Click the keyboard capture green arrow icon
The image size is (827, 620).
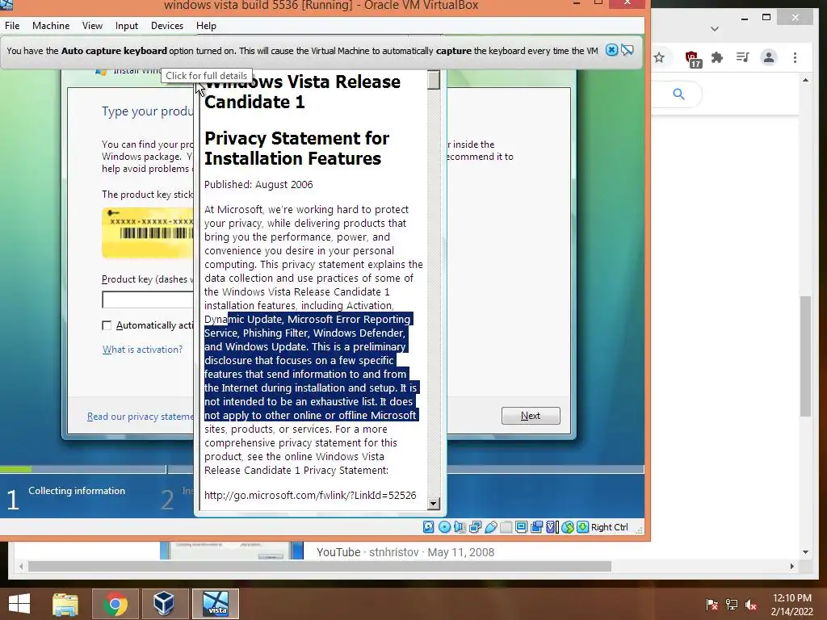click(582, 526)
